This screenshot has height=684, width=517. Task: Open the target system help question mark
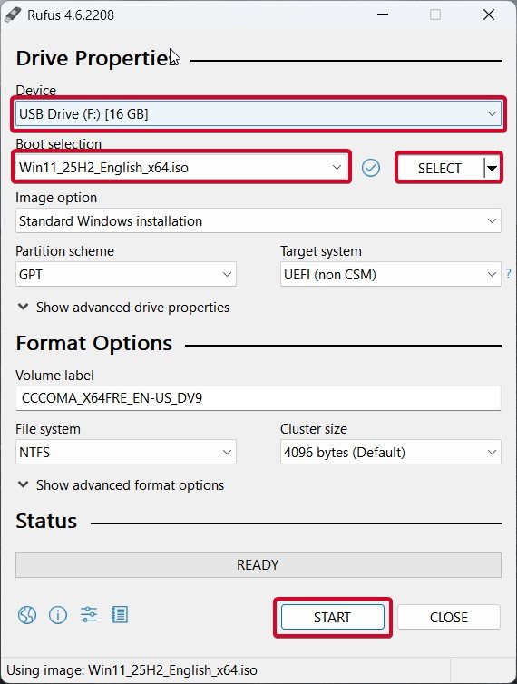[x=508, y=274]
